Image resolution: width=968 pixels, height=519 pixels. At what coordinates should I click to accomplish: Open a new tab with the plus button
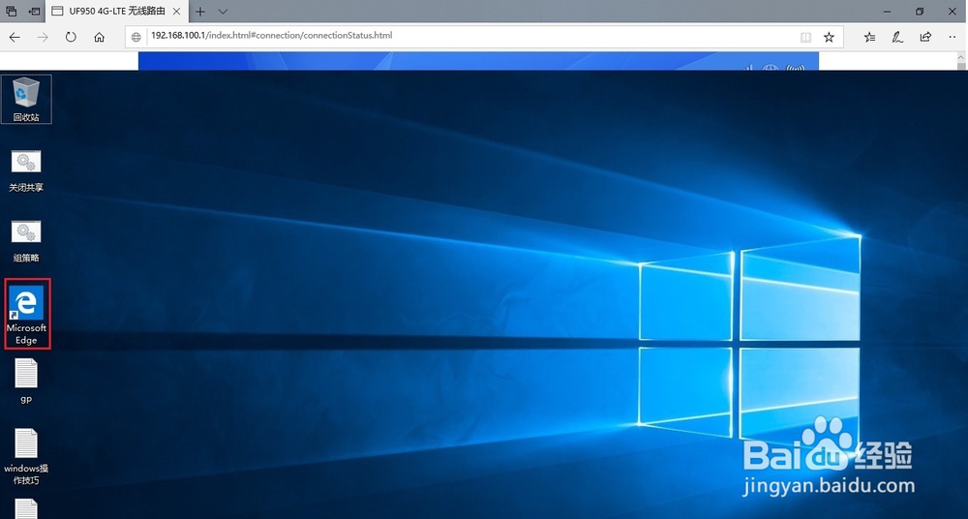coord(200,11)
